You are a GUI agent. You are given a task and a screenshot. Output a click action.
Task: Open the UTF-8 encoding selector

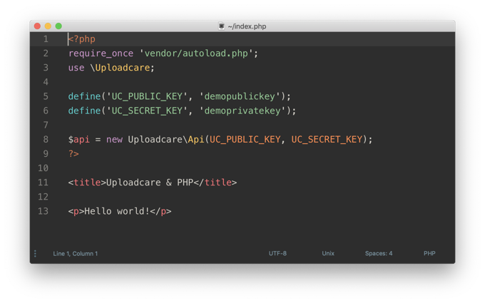click(277, 253)
